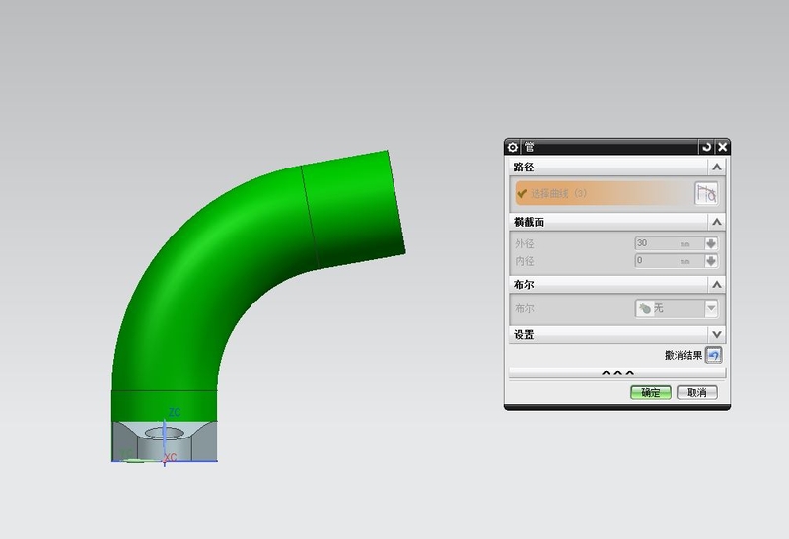Click the 撤消结果 undo icon
The height and width of the screenshot is (539, 789).
713,355
